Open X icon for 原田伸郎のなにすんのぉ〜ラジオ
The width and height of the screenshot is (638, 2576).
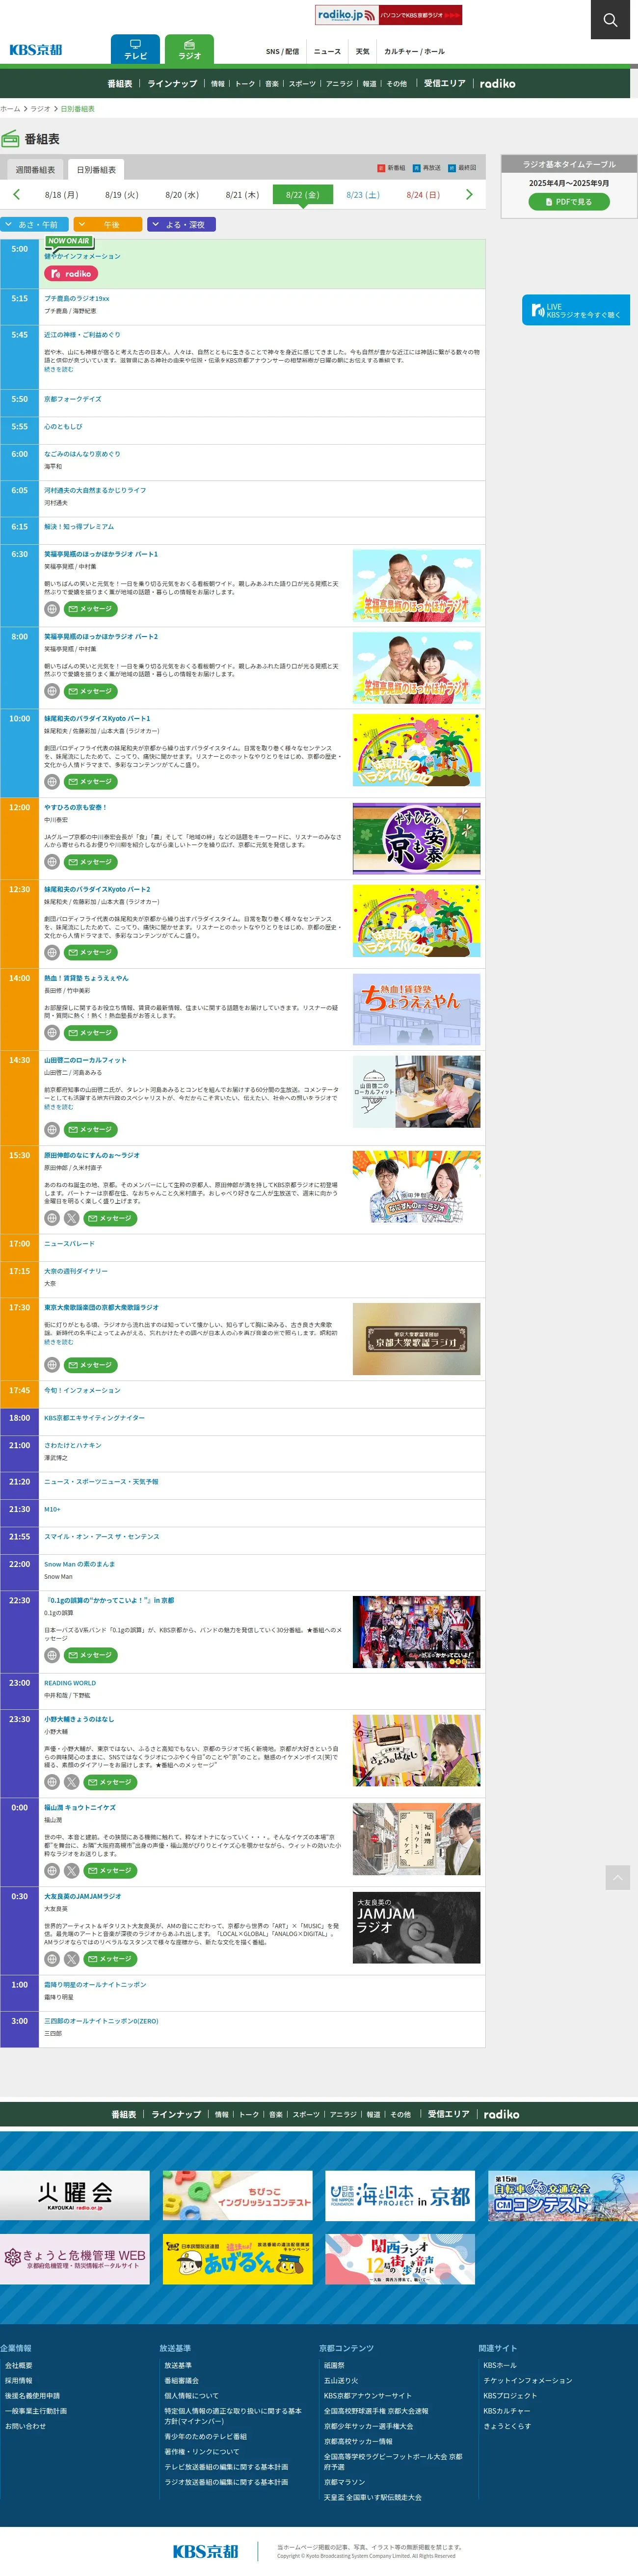(x=72, y=1218)
